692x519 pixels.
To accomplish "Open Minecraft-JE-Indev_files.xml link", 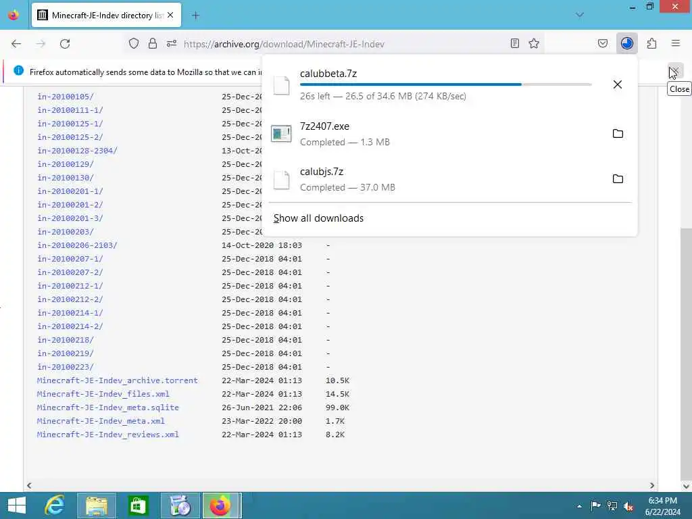I will pyautogui.click(x=103, y=394).
